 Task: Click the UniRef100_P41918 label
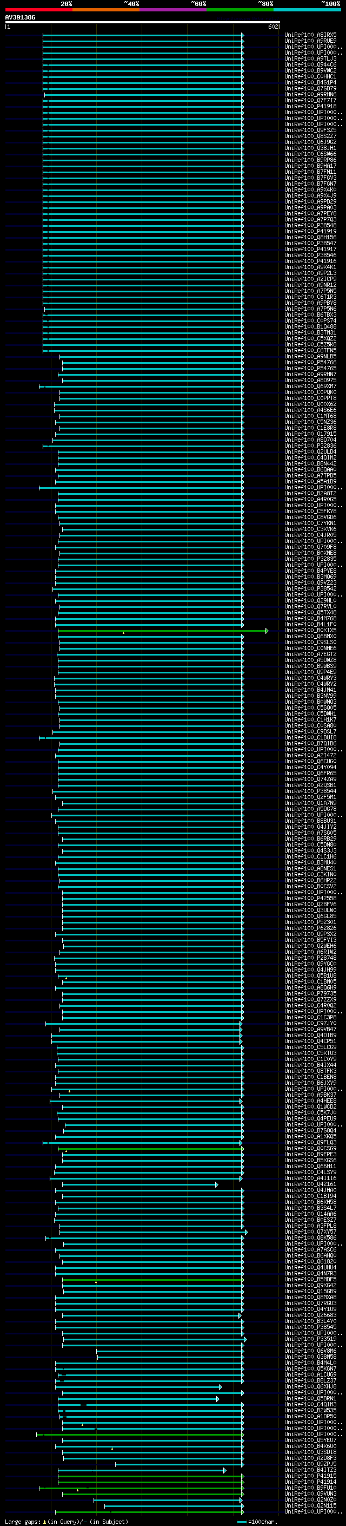[x=310, y=106]
